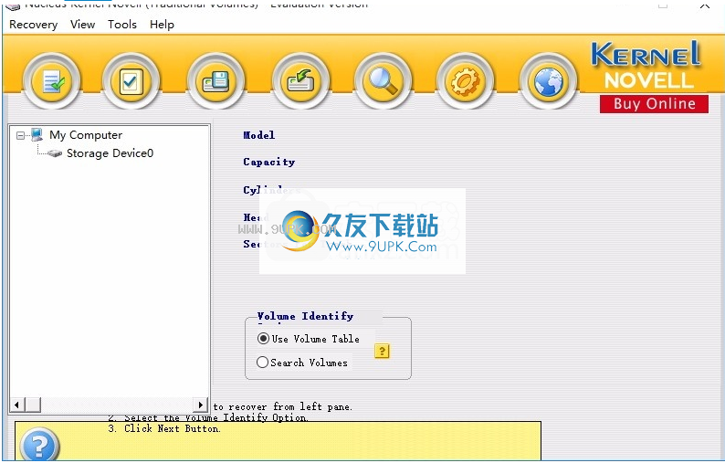
Task: Click the right arrow of tree scrollbar
Action: pos(201,405)
